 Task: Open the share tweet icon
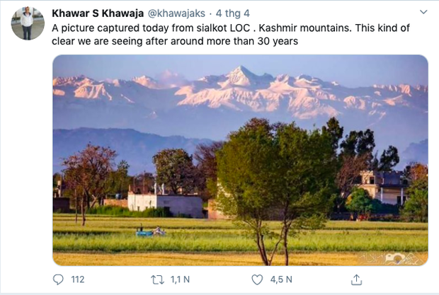pos(356,279)
